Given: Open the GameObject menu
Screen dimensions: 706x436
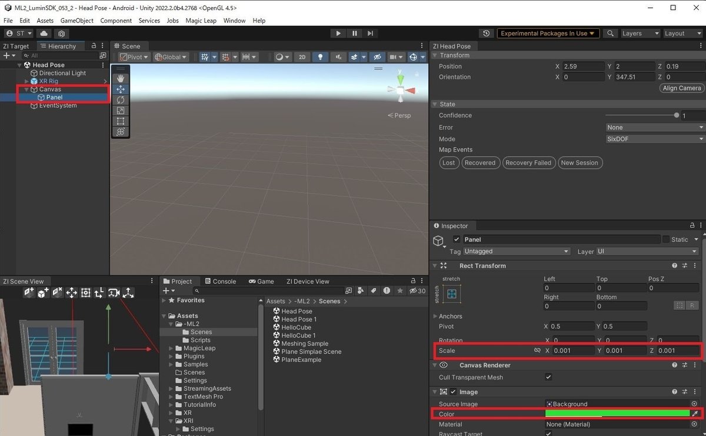Looking at the screenshot, I should click(x=77, y=21).
